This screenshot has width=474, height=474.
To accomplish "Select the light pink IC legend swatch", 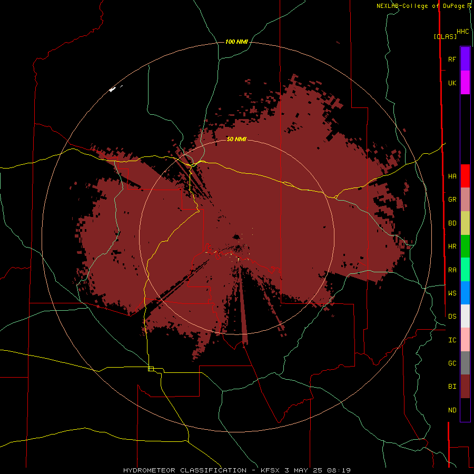I will (465, 340).
